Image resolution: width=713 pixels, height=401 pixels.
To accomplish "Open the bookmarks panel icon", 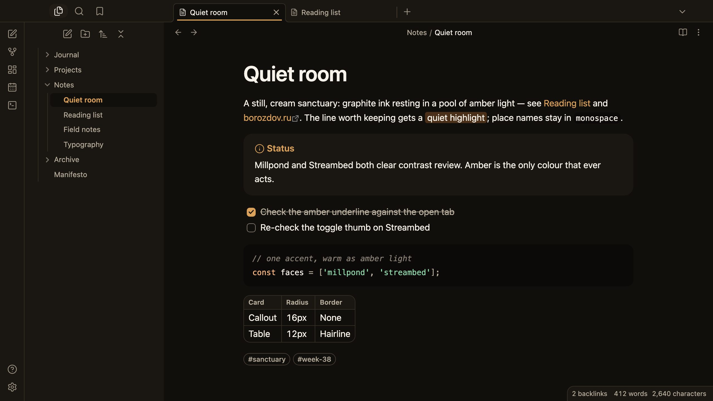I will [x=100, y=11].
